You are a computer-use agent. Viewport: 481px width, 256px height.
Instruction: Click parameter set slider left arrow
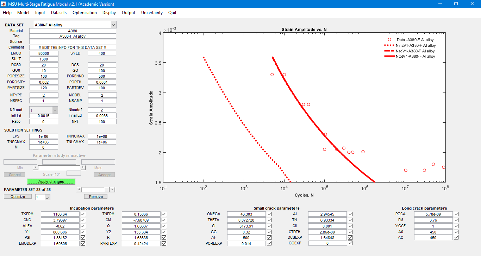click(x=79, y=190)
